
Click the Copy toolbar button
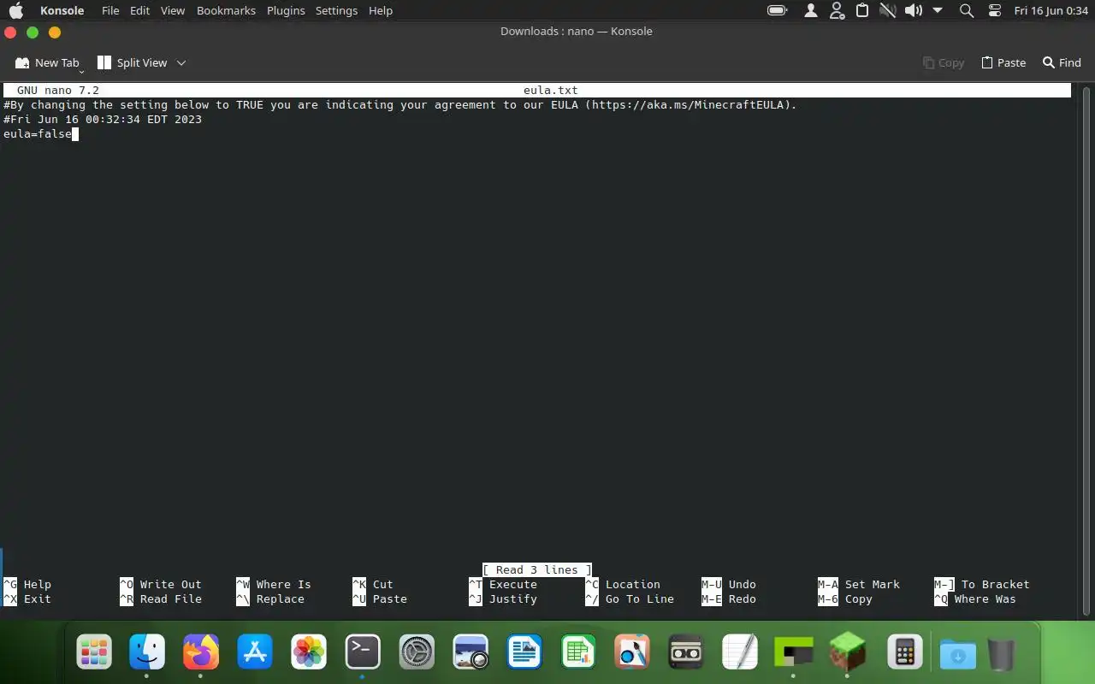(x=944, y=62)
